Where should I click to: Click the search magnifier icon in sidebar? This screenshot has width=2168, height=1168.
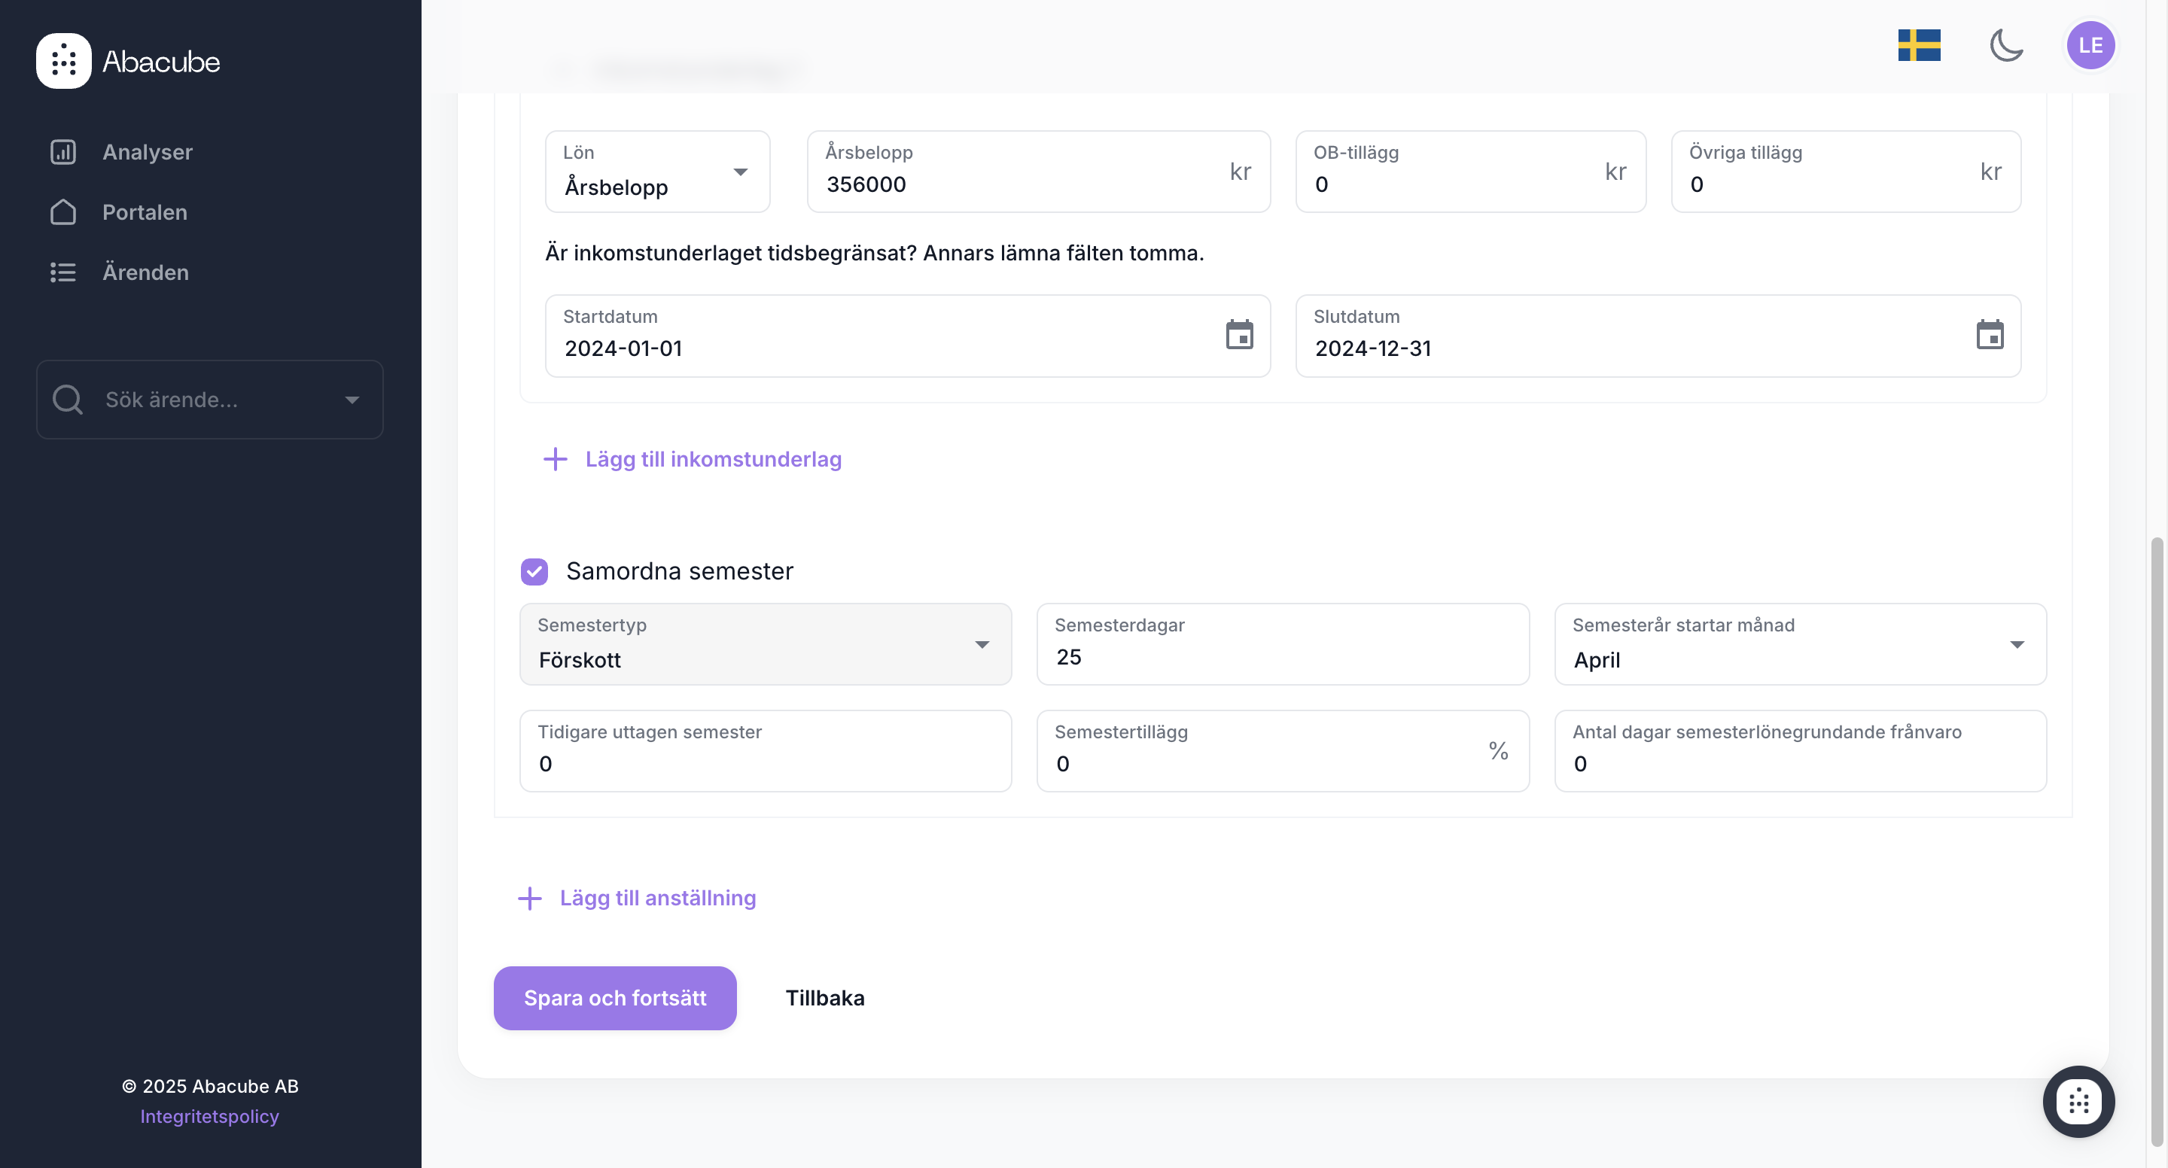point(67,400)
